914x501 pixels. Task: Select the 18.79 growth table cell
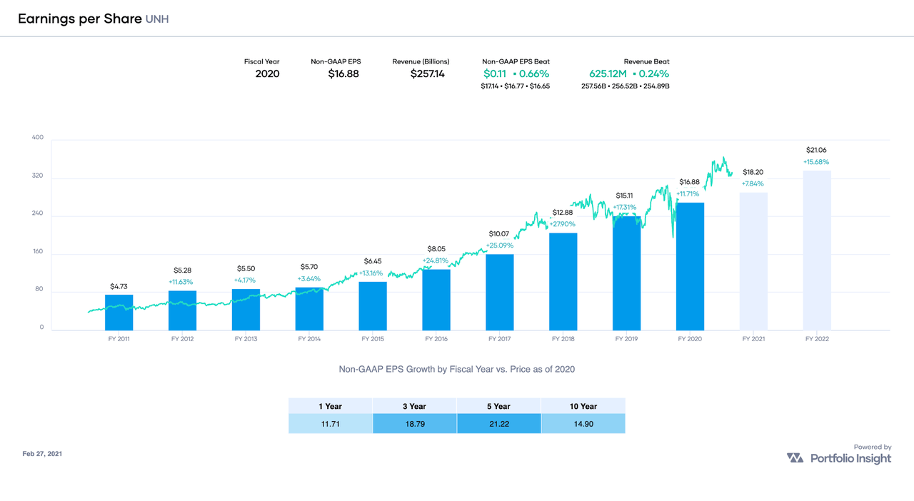(415, 424)
